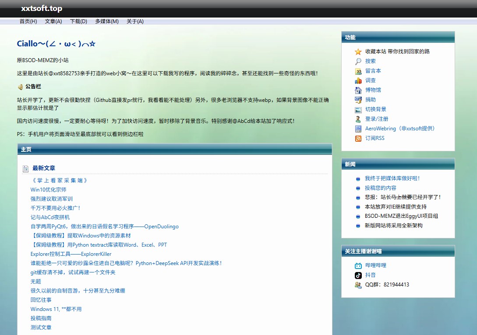Click the guestbook icon beside 留言本
Image resolution: width=477 pixels, height=335 pixels.
click(358, 71)
